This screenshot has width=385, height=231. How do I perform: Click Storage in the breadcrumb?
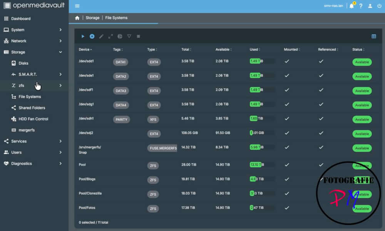(92, 18)
